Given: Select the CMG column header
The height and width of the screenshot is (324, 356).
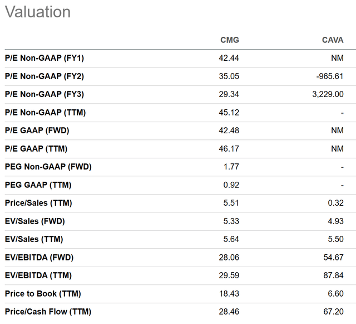Looking at the screenshot, I should (x=229, y=40).
